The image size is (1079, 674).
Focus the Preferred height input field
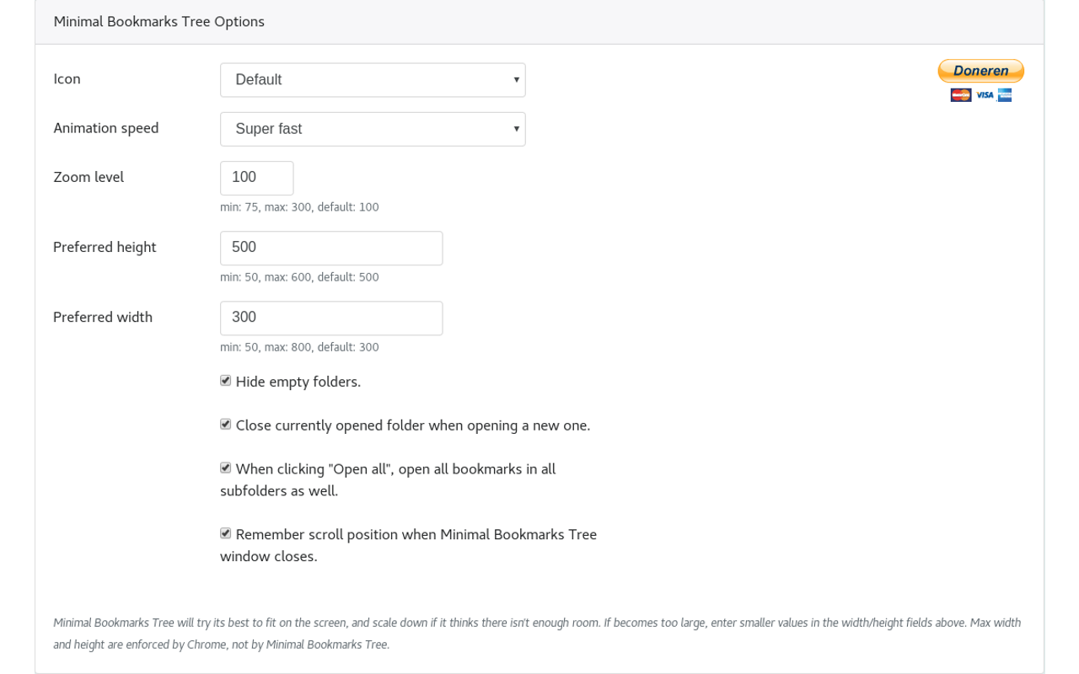click(331, 248)
